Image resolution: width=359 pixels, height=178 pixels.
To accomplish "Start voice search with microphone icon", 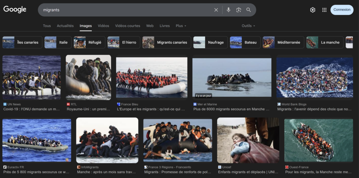I will click(x=229, y=10).
